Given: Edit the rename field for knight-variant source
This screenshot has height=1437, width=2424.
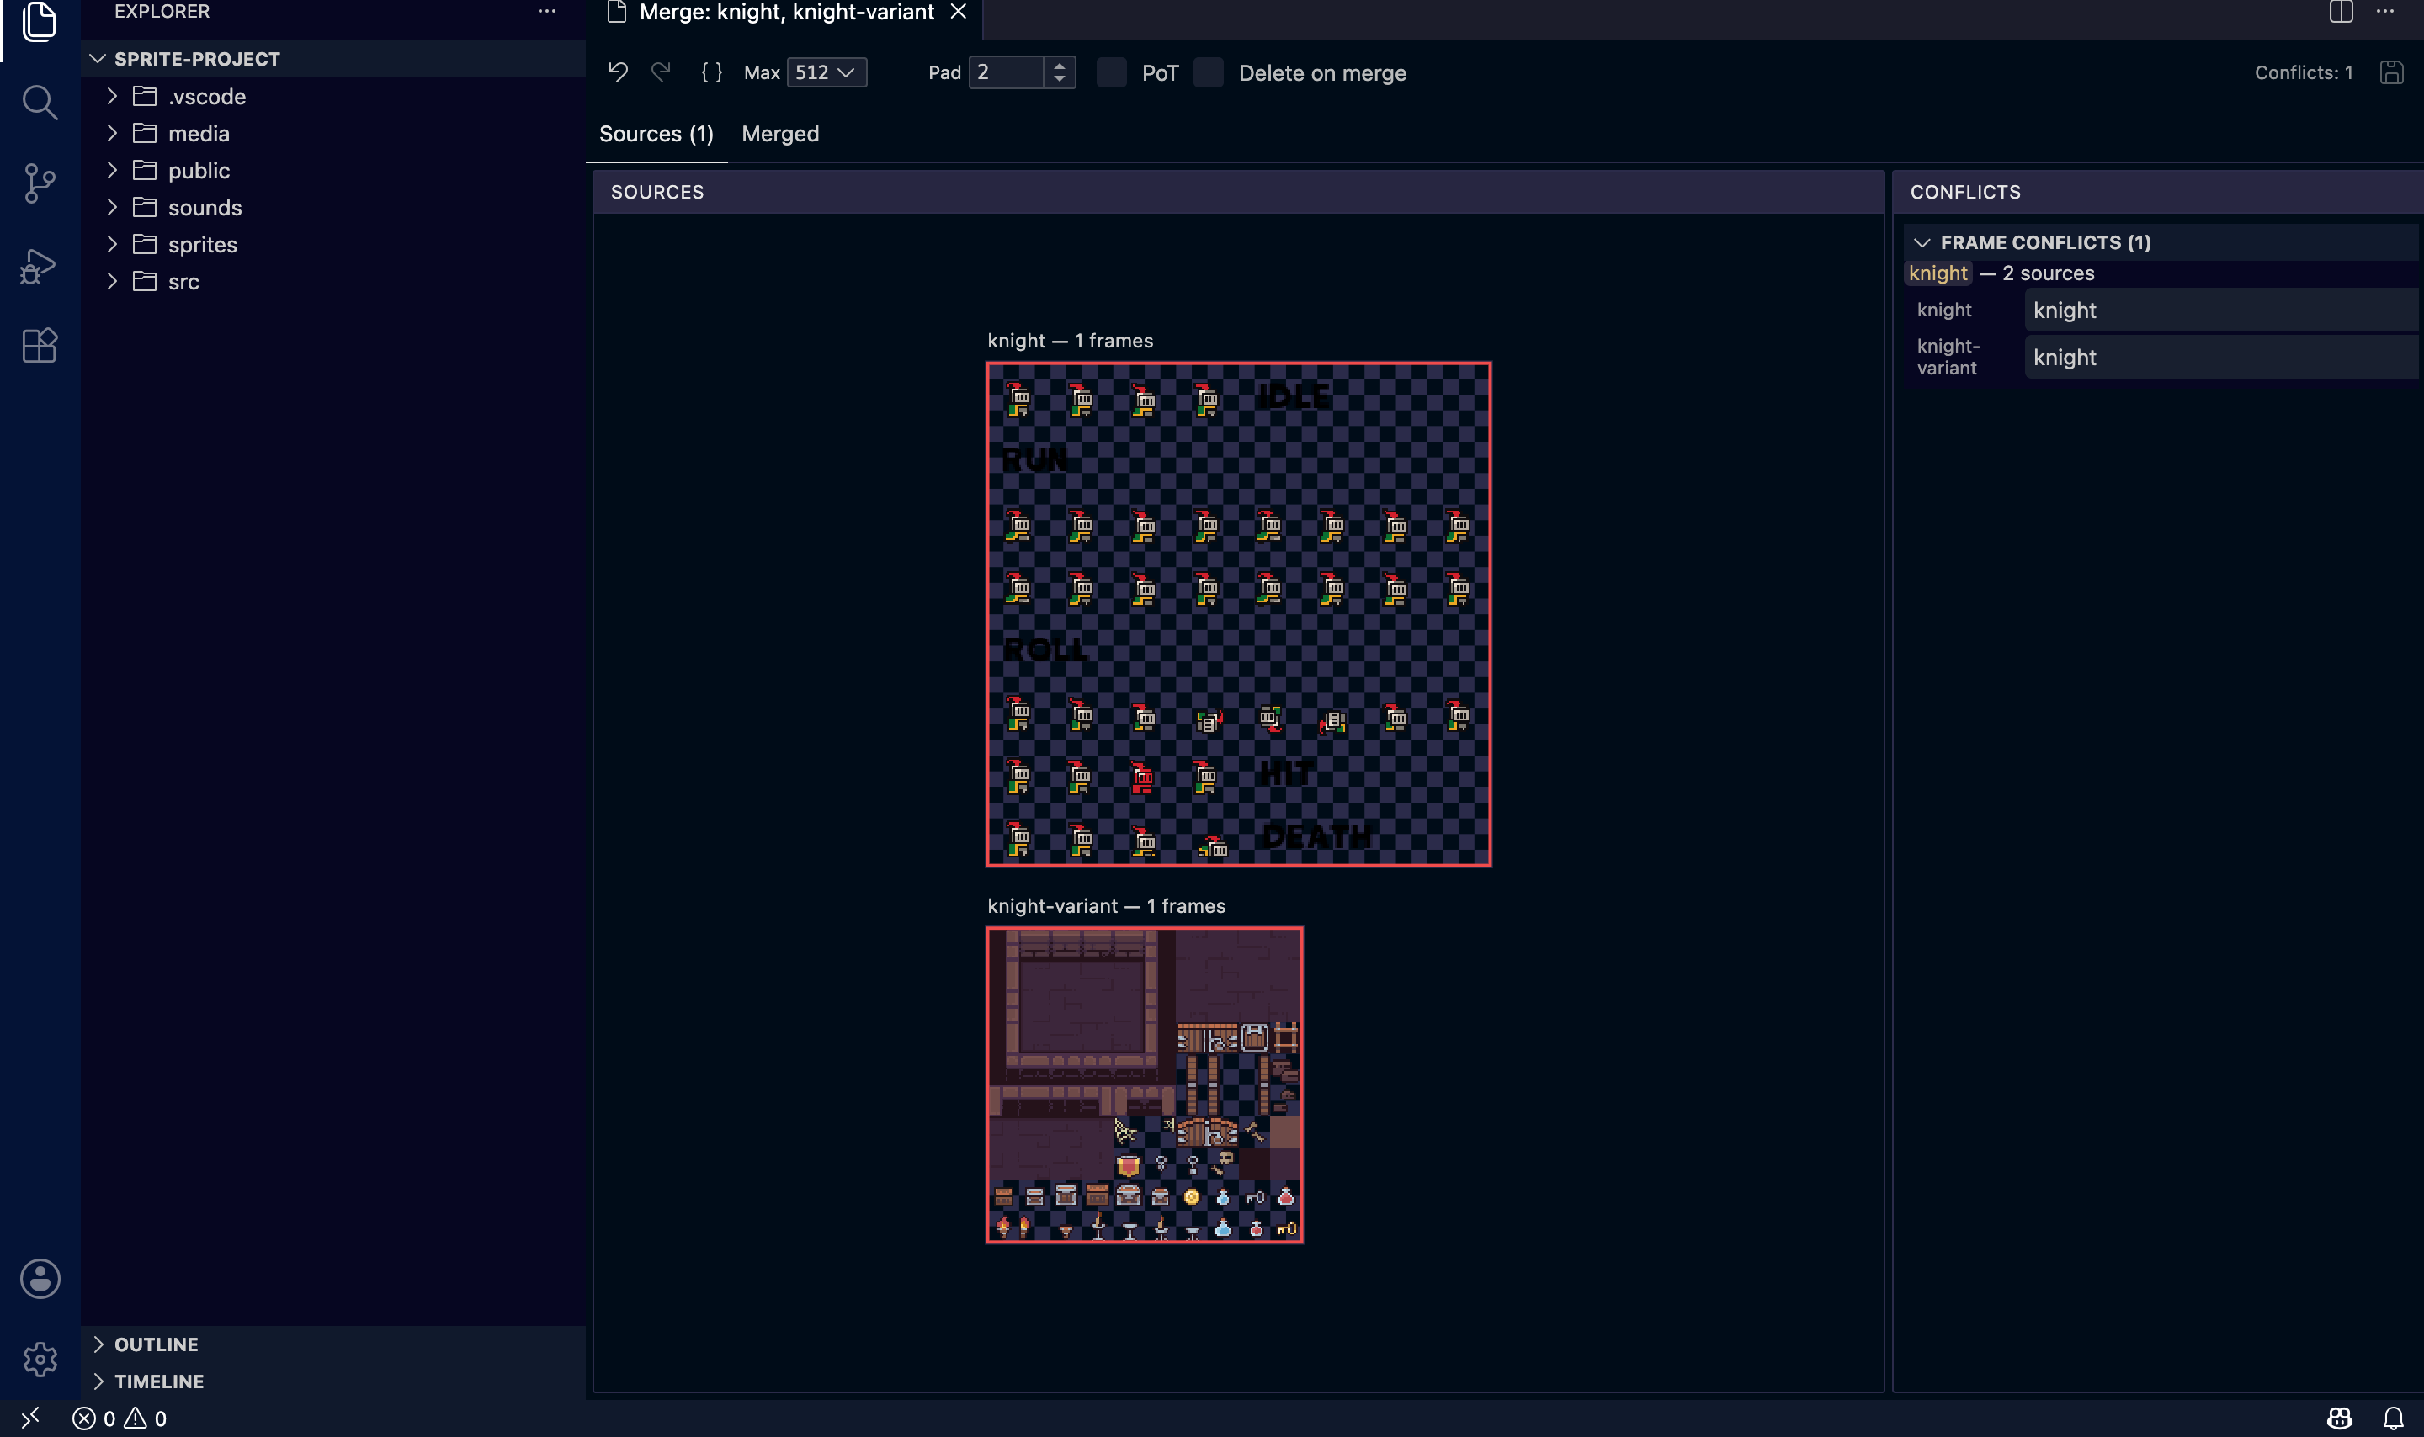Looking at the screenshot, I should pos(2222,358).
